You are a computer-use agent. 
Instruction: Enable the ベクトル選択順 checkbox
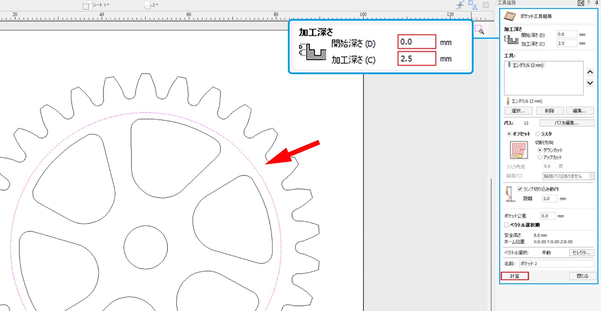pos(507,225)
